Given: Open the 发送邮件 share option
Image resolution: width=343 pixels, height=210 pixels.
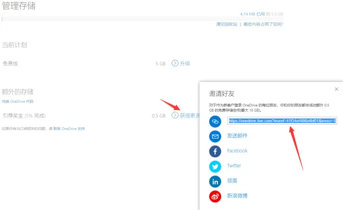Looking at the screenshot, I should pos(237,136).
